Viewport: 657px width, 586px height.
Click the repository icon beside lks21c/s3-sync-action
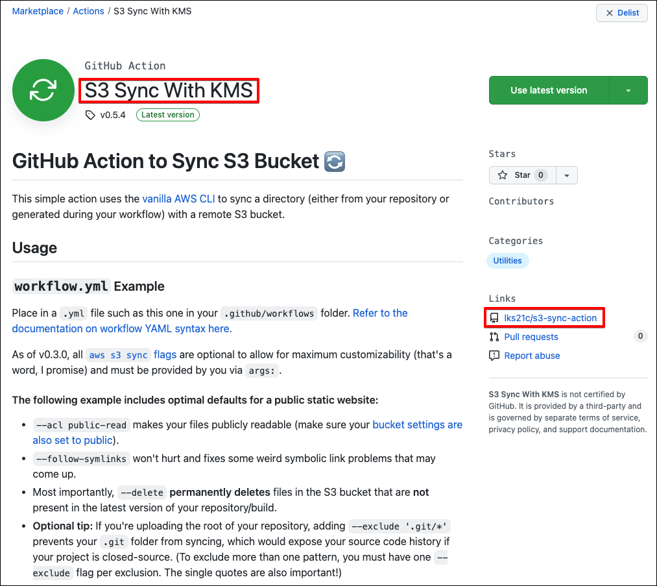point(494,318)
